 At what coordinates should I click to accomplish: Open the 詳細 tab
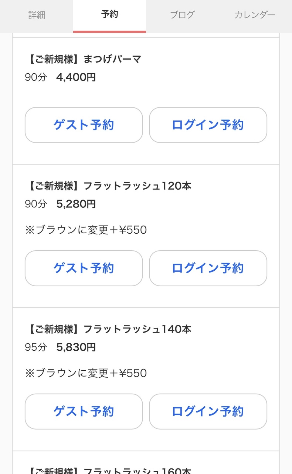(x=37, y=15)
